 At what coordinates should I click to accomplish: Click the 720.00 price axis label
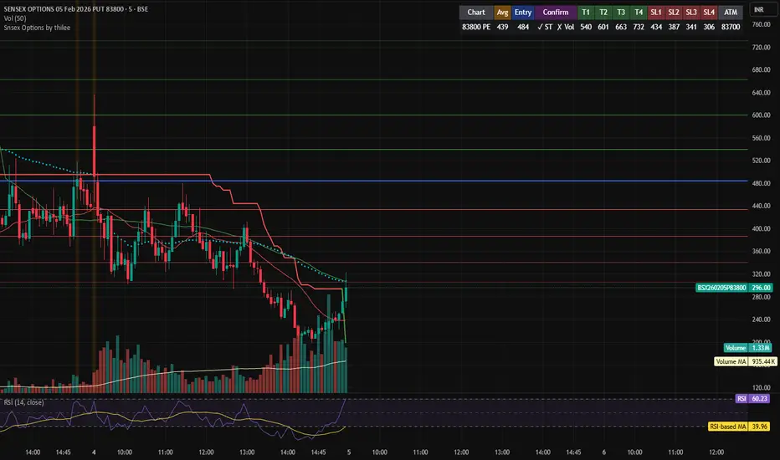point(761,47)
